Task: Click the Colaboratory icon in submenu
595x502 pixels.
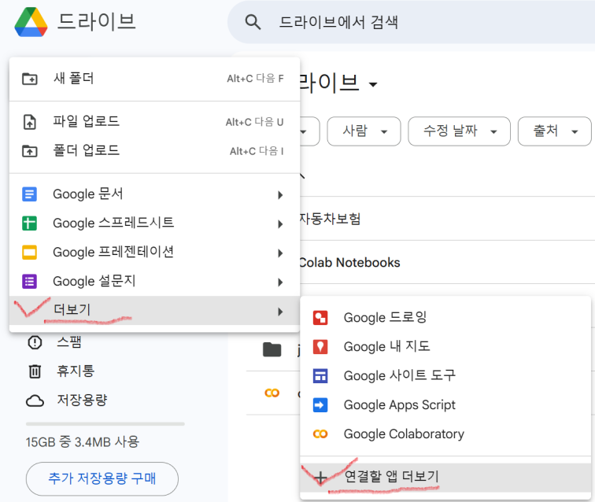Action: (x=320, y=434)
